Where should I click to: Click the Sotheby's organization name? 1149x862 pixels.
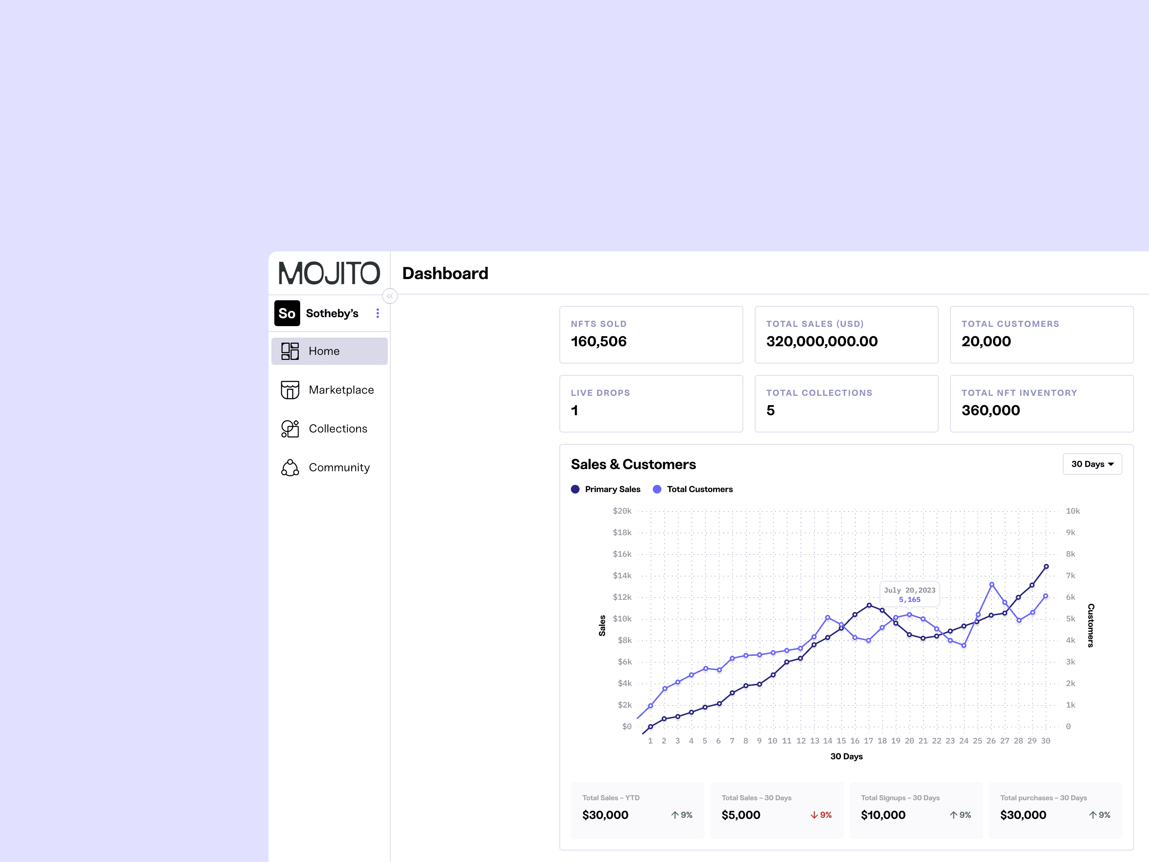tap(332, 313)
